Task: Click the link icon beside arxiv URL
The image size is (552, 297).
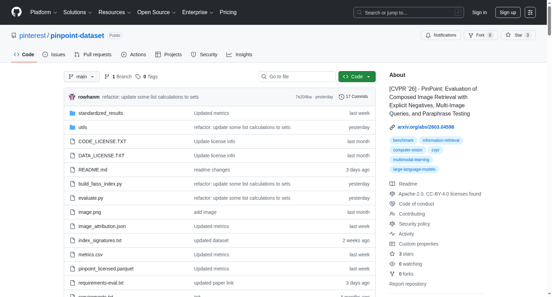Action: 392,127
